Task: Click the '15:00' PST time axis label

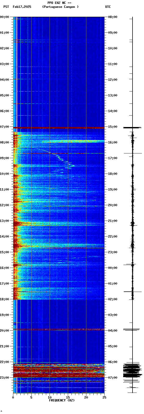Action: tap(5, 252)
